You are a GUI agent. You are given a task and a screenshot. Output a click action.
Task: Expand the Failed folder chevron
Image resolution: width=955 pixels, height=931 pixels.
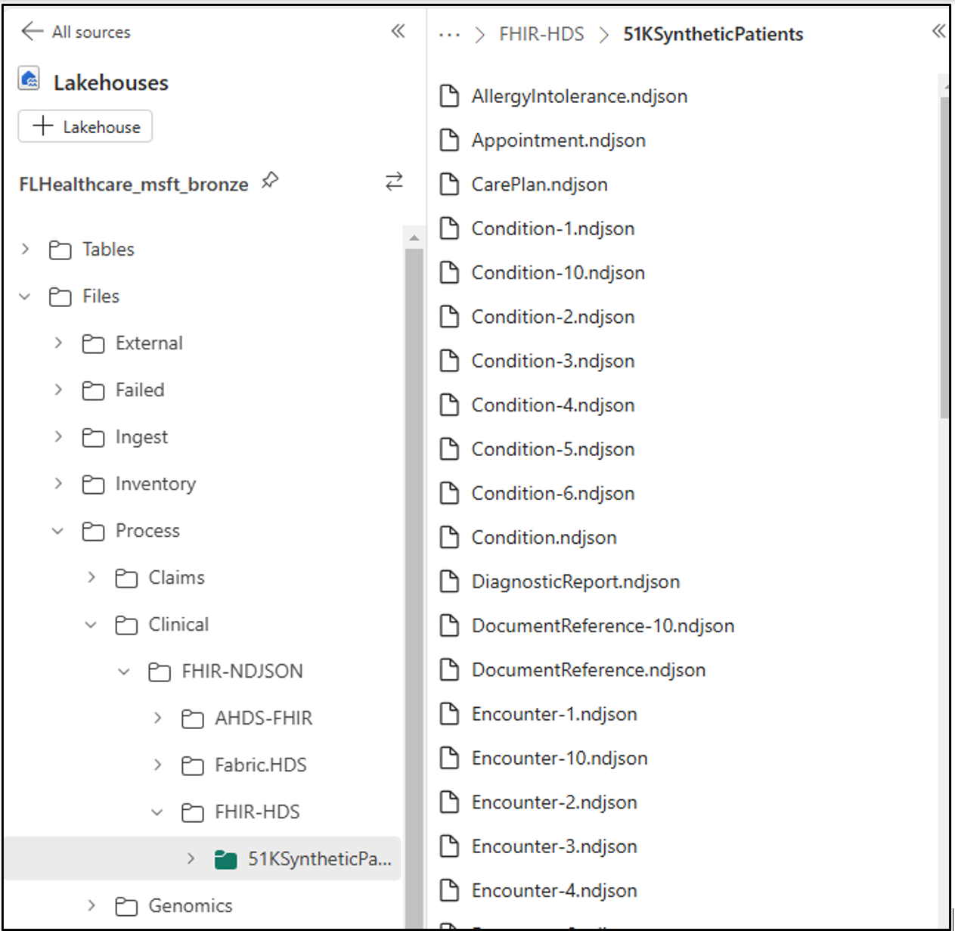(58, 389)
